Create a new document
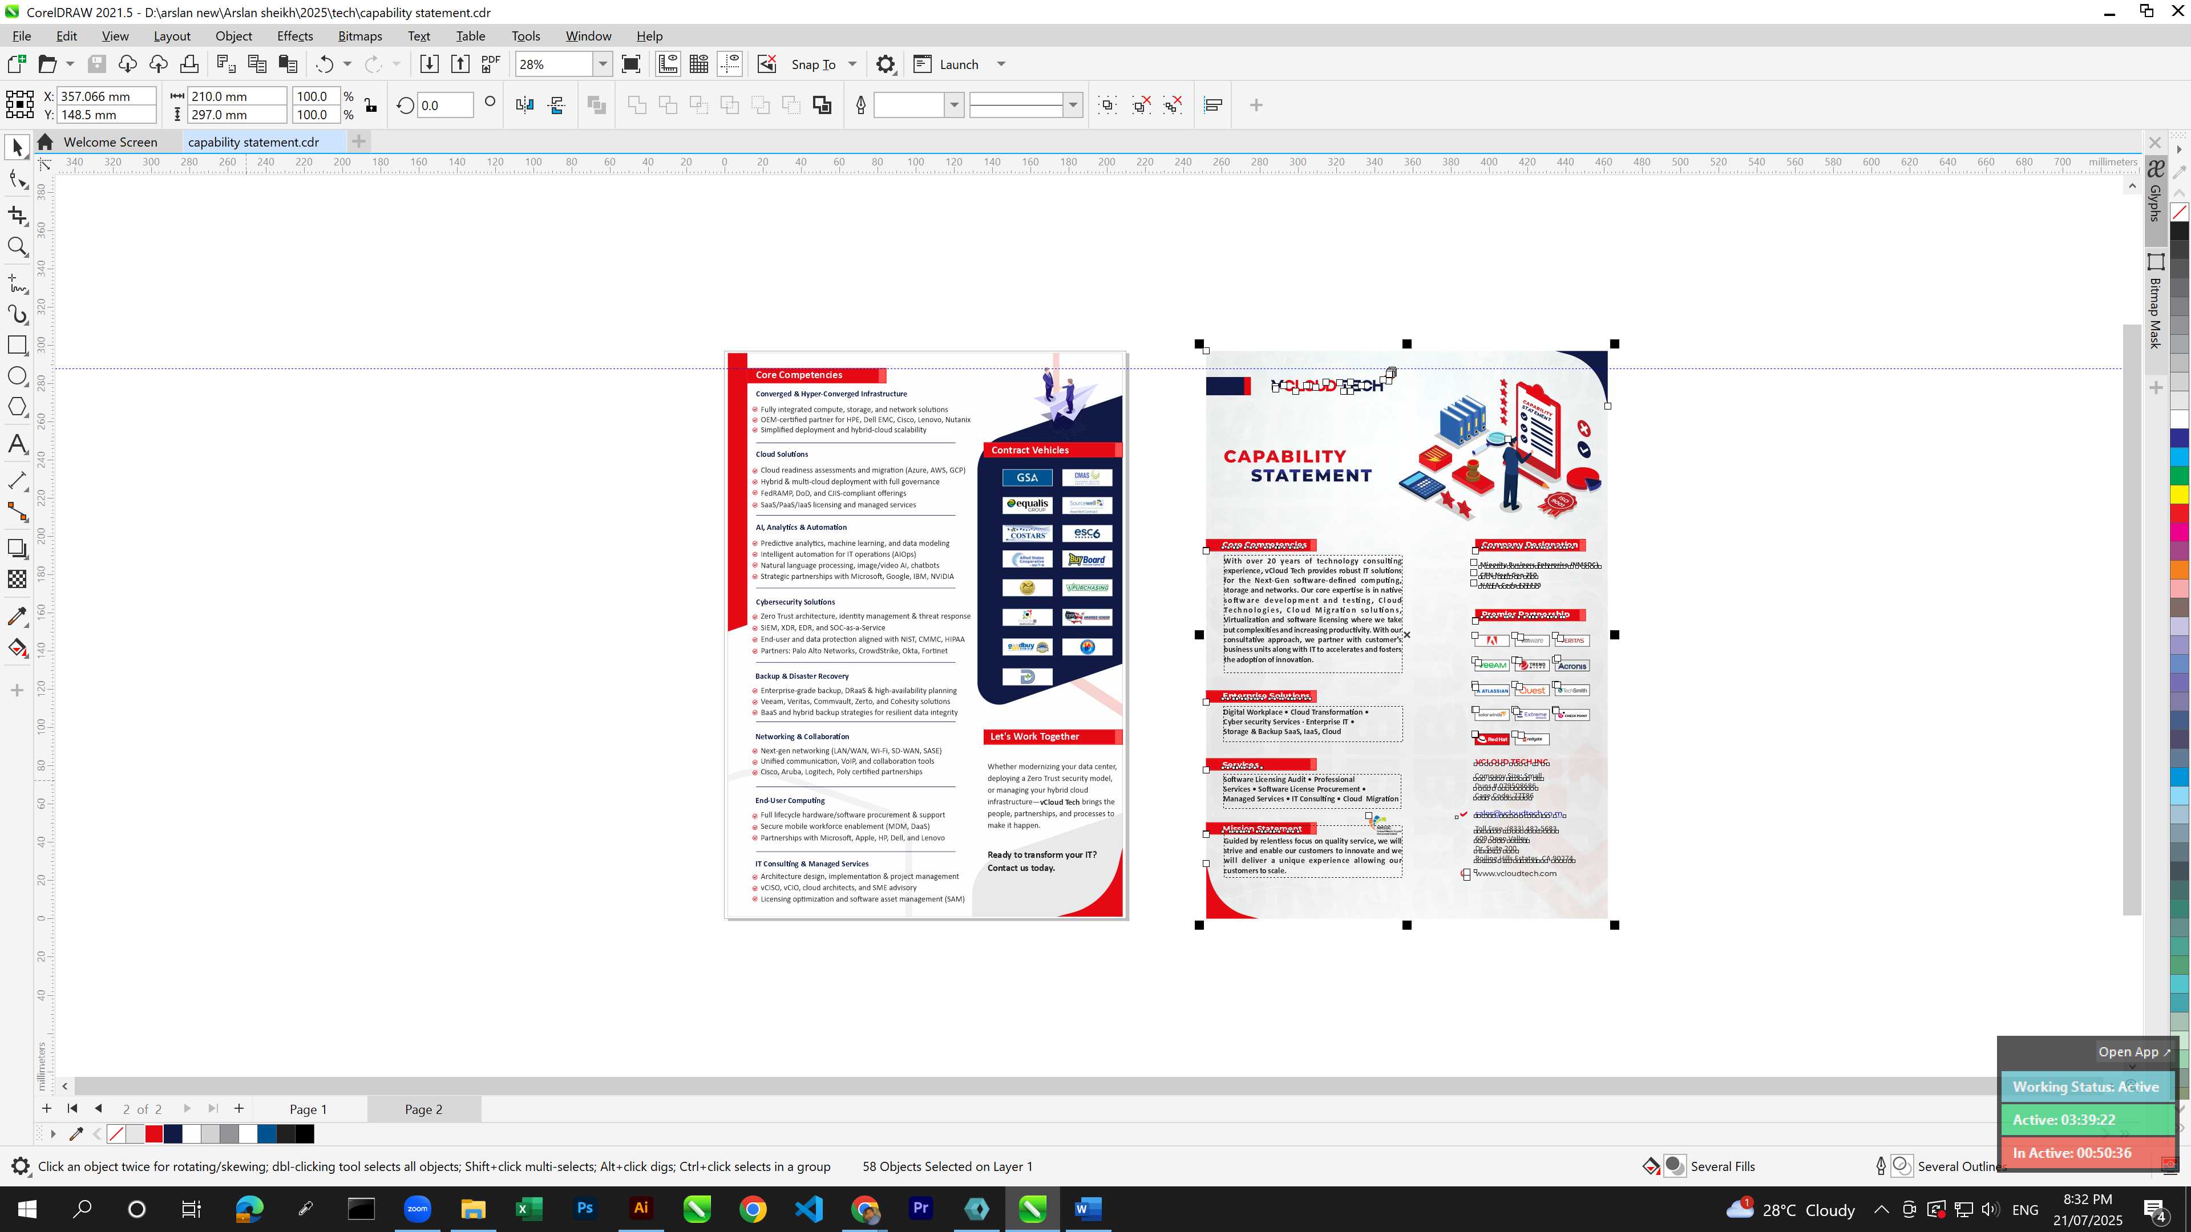 pyautogui.click(x=16, y=64)
